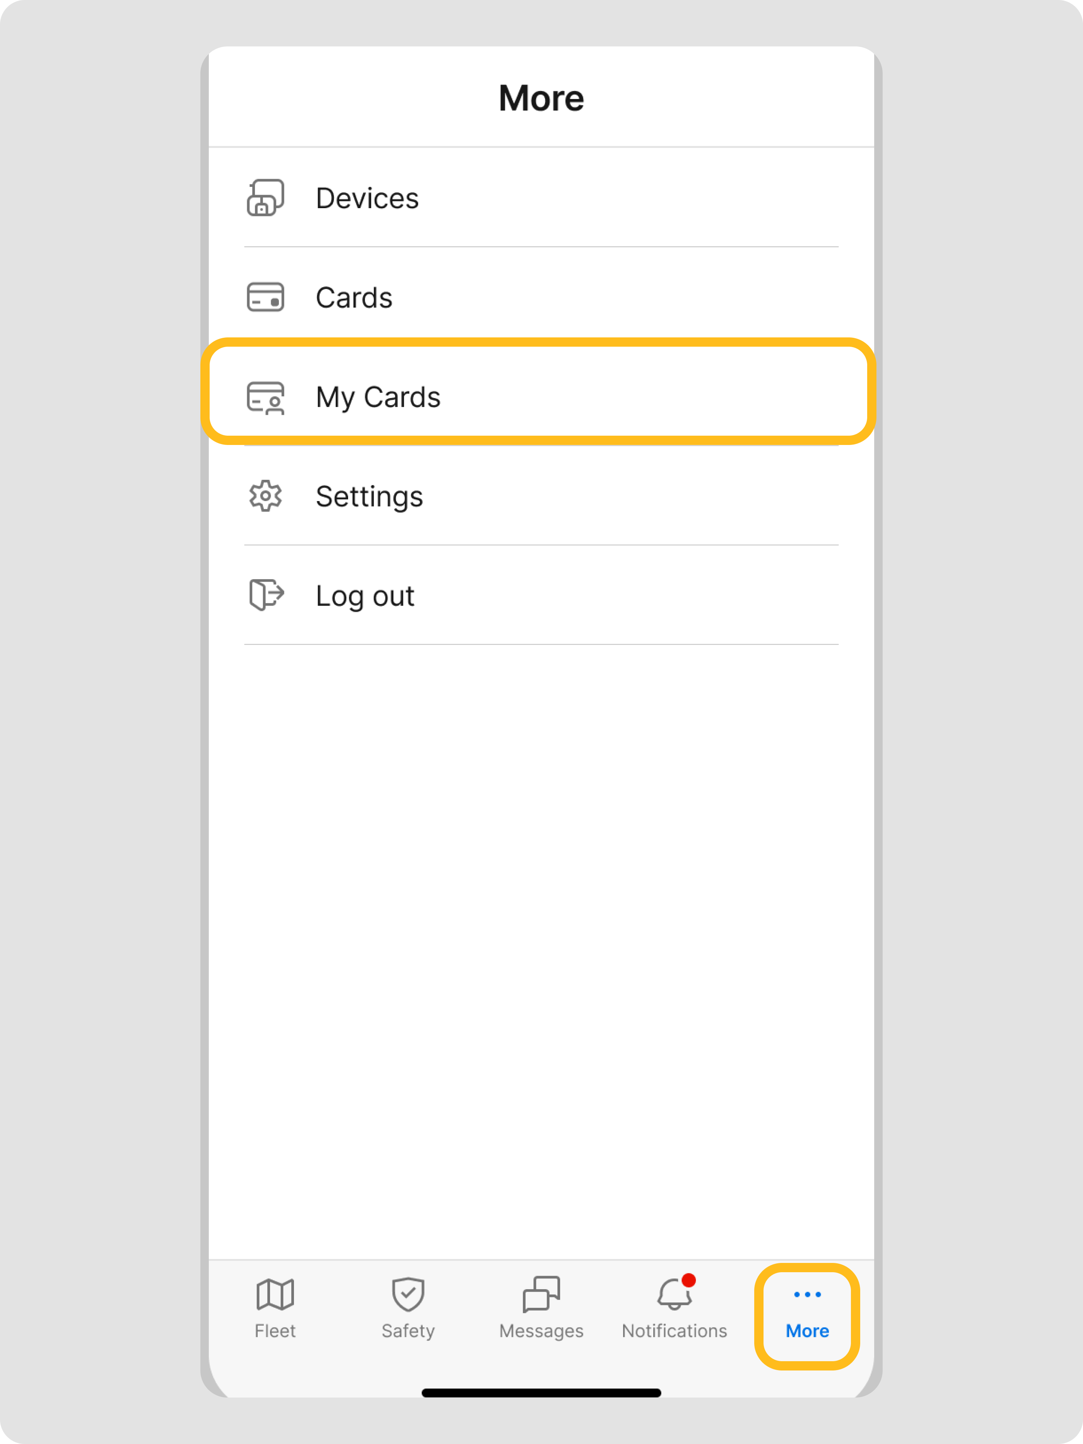Open the Devices menu entry text
Image resolution: width=1083 pixels, height=1444 pixels.
[x=367, y=198]
